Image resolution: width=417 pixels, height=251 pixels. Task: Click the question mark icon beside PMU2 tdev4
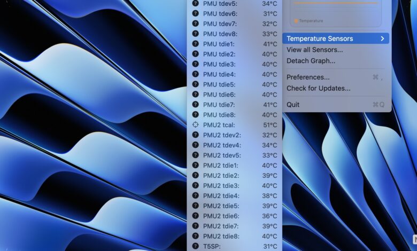pyautogui.click(x=196, y=145)
